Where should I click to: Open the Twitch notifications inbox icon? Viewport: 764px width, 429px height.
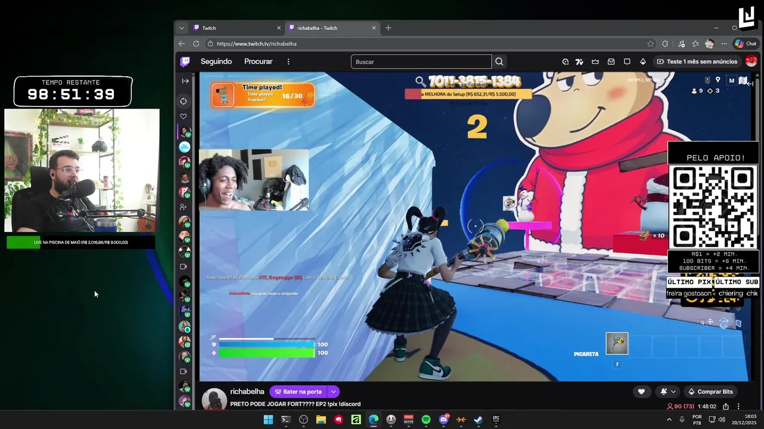[611, 61]
